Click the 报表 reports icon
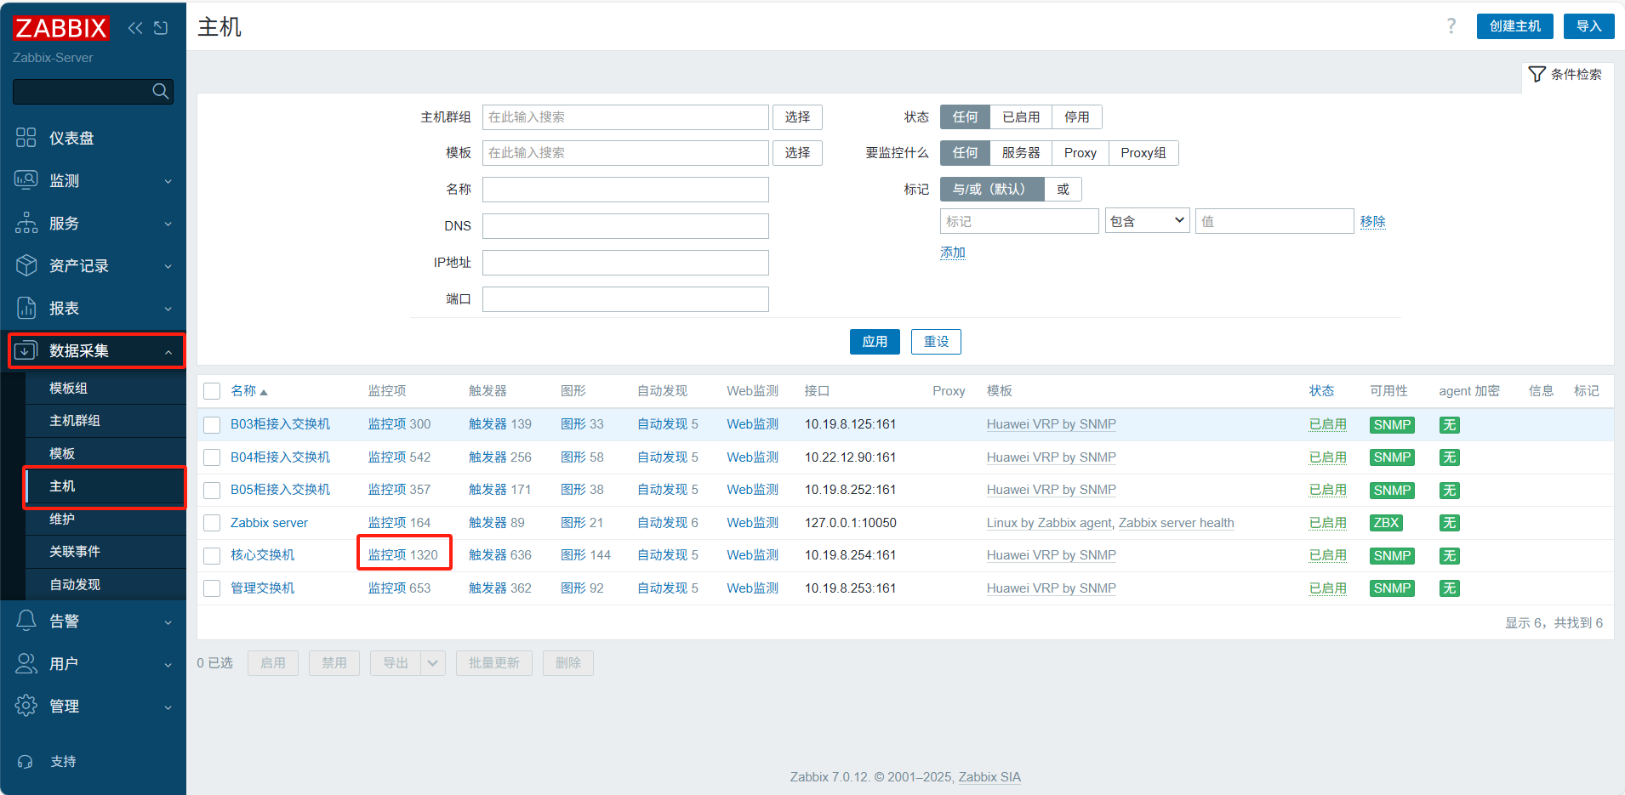The image size is (1625, 795). click(x=26, y=308)
